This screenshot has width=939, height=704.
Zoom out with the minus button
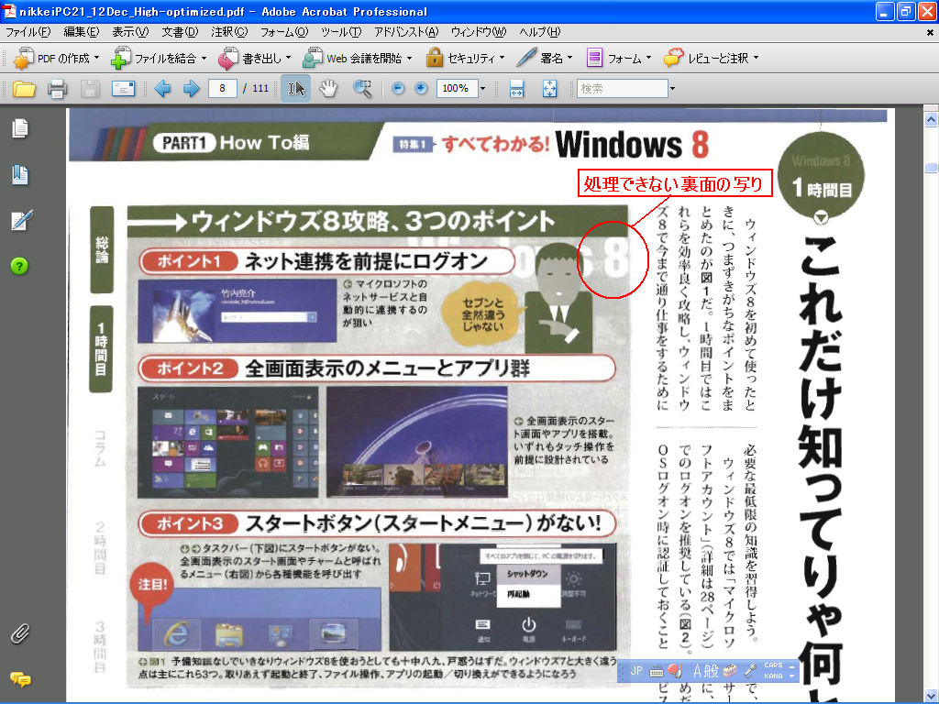(398, 89)
